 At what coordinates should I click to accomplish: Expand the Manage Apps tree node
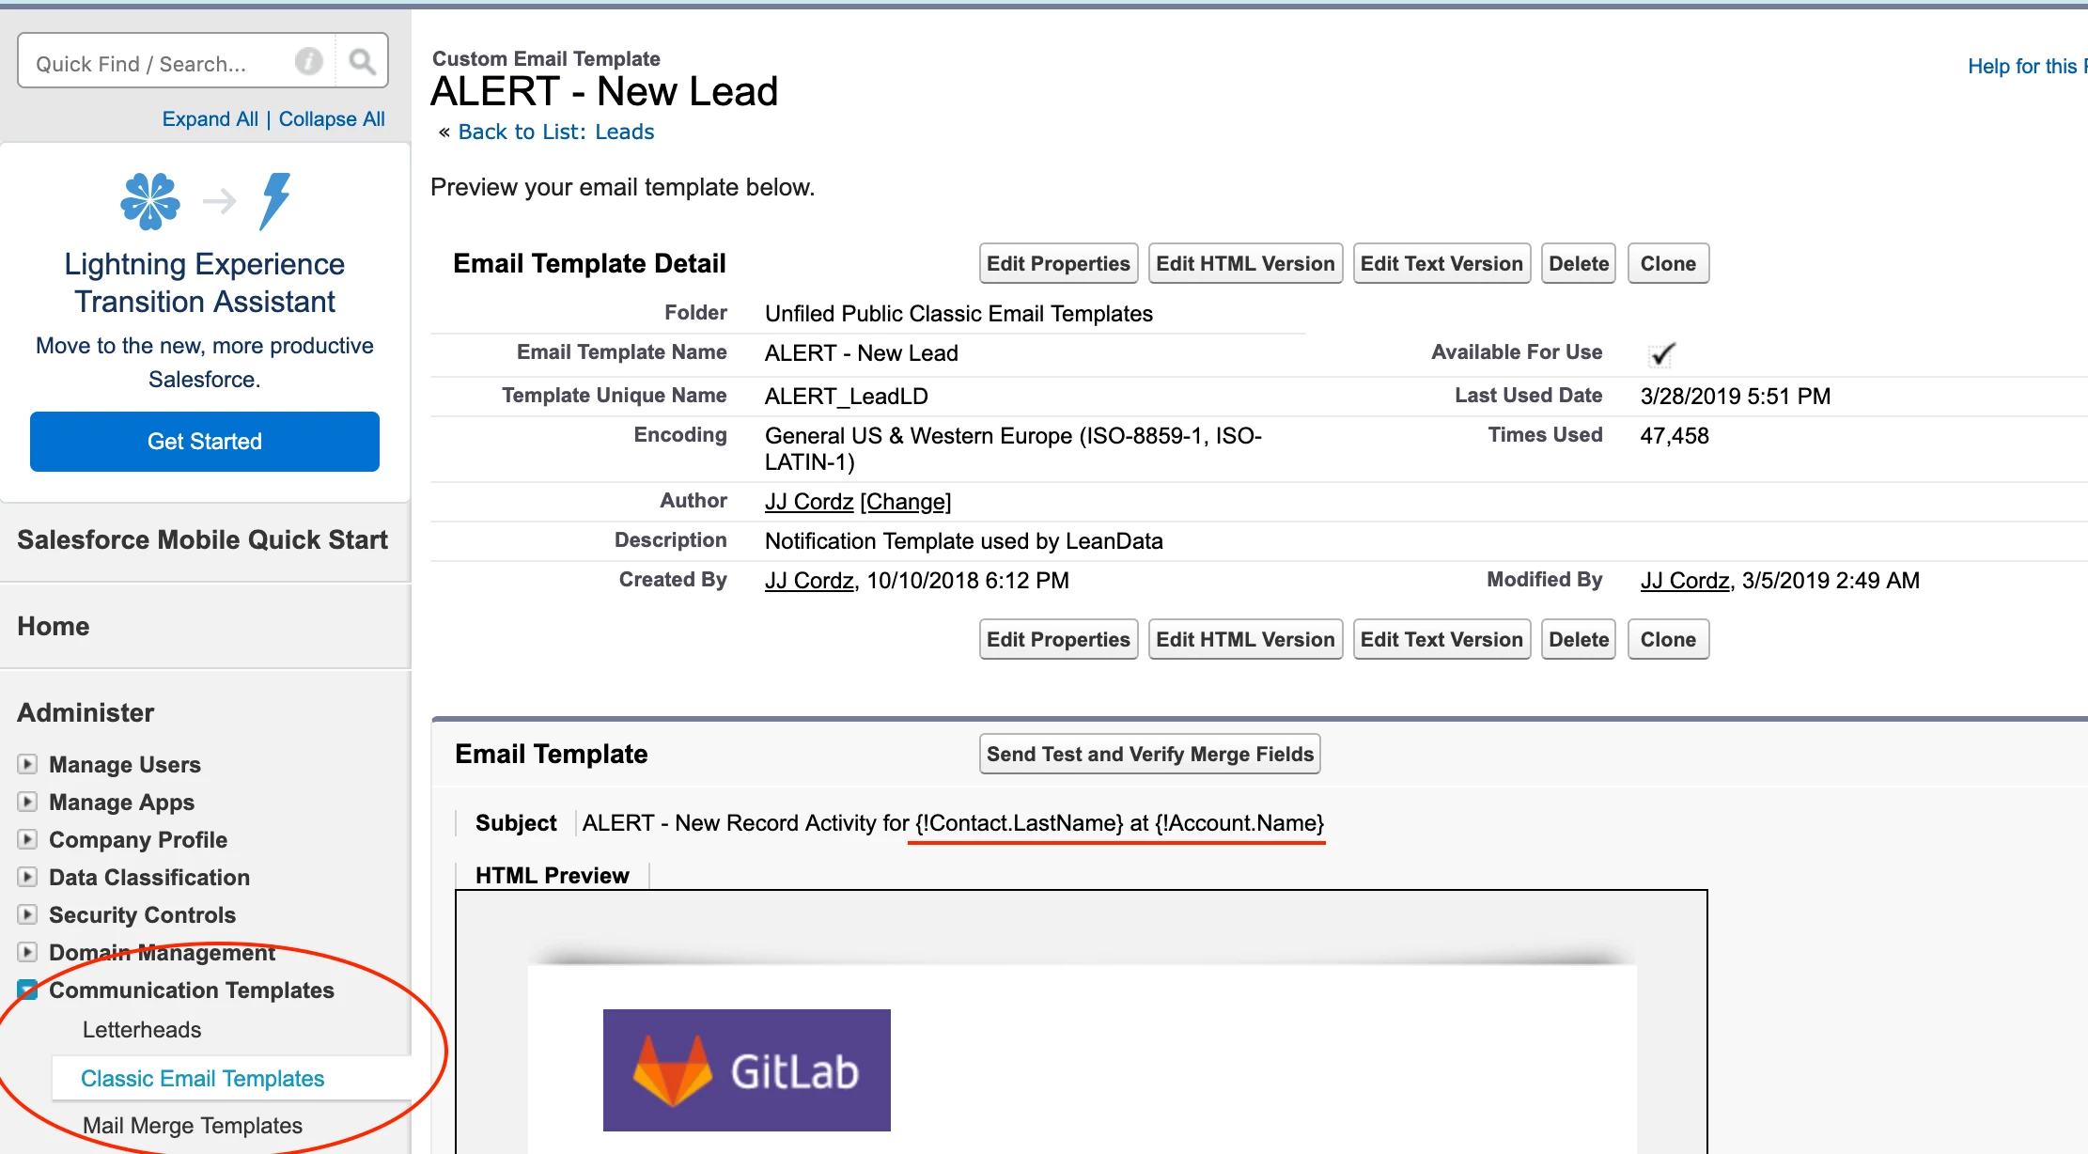[27, 802]
